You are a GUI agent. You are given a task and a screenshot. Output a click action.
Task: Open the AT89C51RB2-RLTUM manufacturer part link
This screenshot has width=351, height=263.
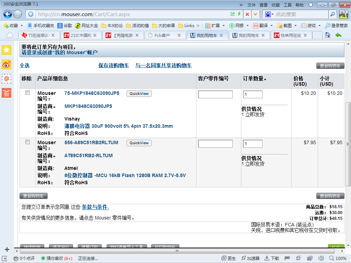(88, 155)
